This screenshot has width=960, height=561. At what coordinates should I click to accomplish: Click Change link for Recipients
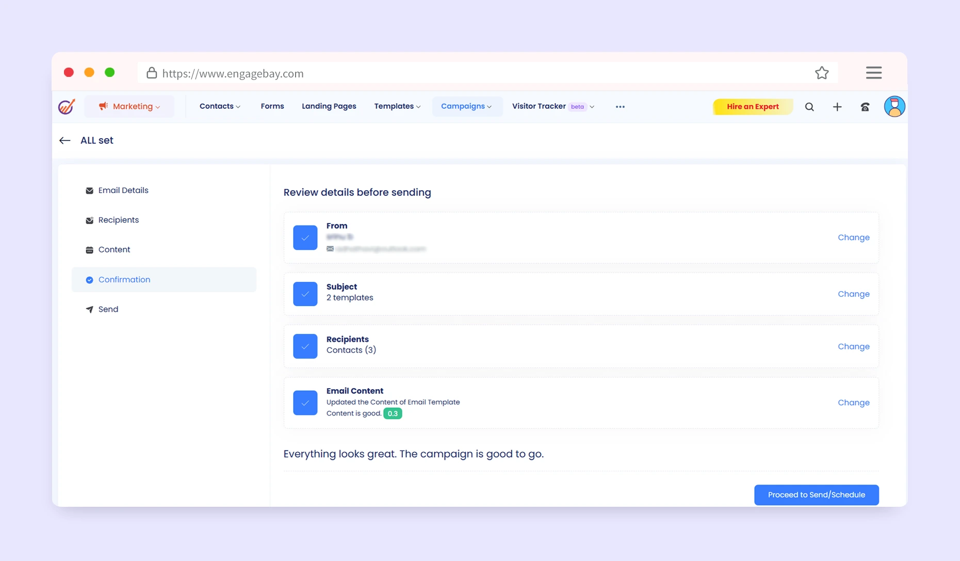tap(853, 346)
